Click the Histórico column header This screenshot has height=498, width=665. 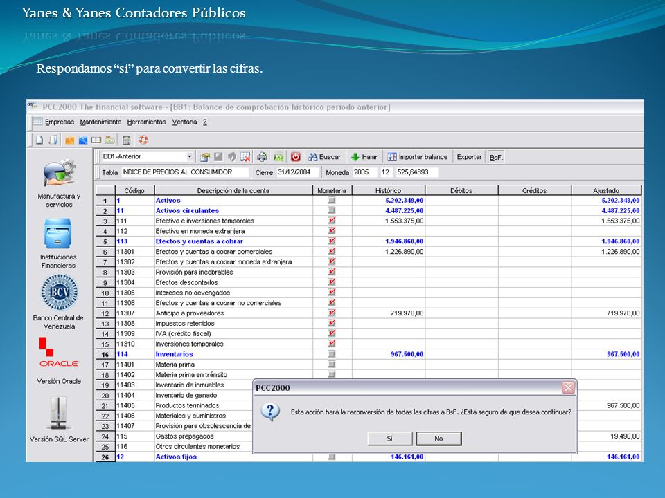[388, 191]
